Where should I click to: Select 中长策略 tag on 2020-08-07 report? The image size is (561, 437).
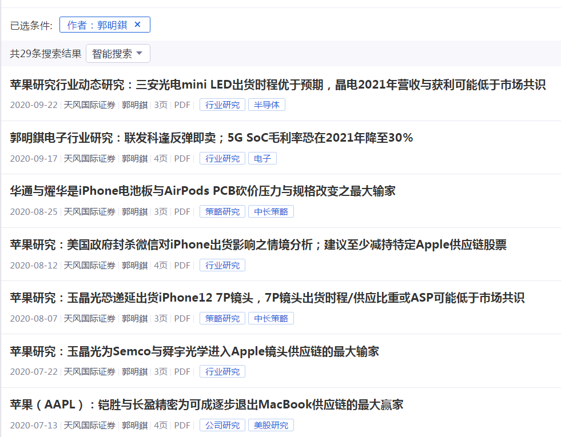click(271, 318)
